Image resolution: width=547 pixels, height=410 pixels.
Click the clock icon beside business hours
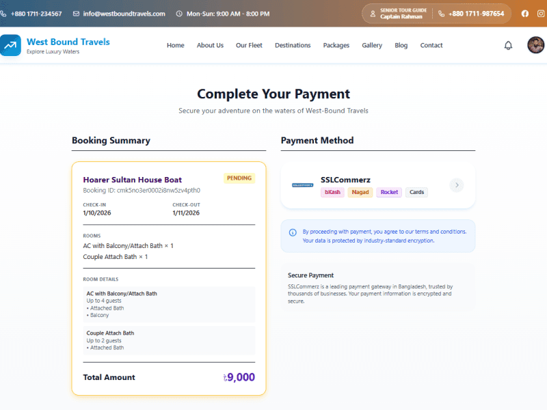[179, 14]
